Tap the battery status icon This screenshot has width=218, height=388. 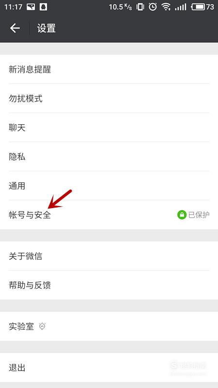pos(198,7)
